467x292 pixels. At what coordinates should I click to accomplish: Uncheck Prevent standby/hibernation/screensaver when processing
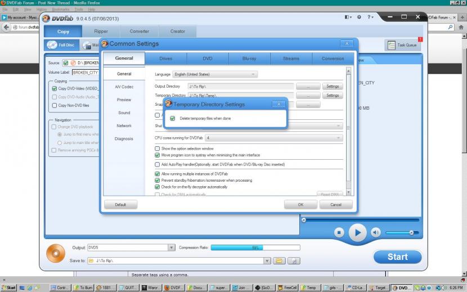[x=157, y=181]
